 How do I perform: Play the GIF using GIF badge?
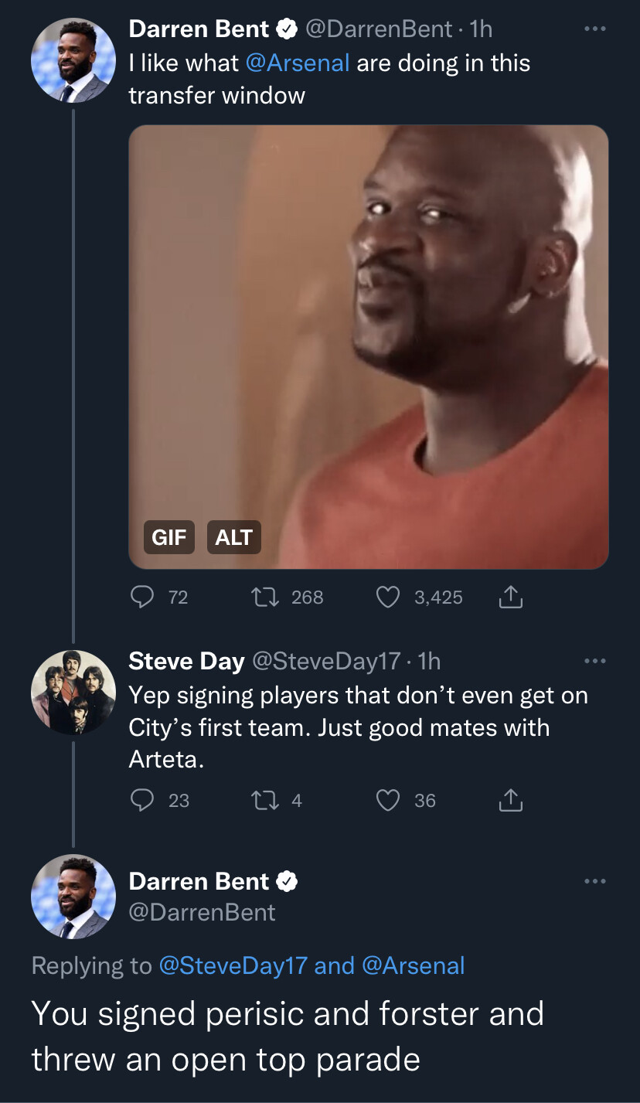(169, 537)
